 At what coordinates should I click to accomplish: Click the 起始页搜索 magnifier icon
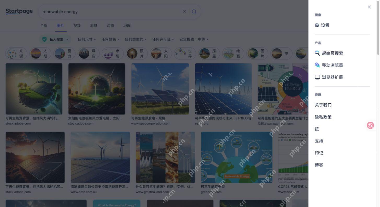(x=317, y=53)
